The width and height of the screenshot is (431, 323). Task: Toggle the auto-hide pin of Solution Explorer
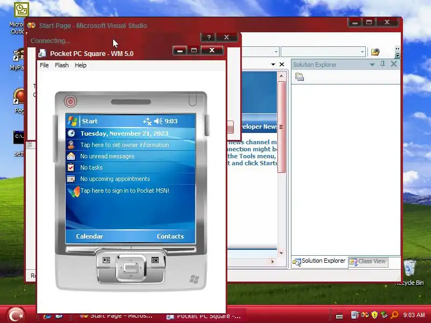tap(383, 64)
